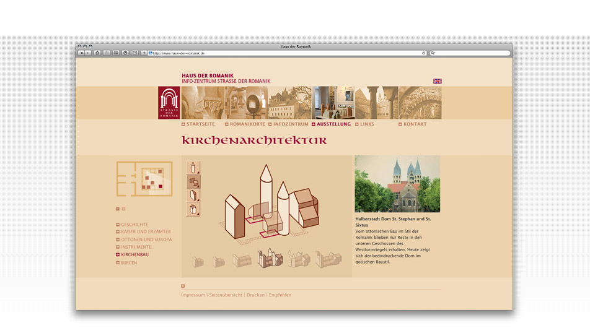Click the mail icon in browser toolbar
The image size is (590, 328).
[x=134, y=53]
